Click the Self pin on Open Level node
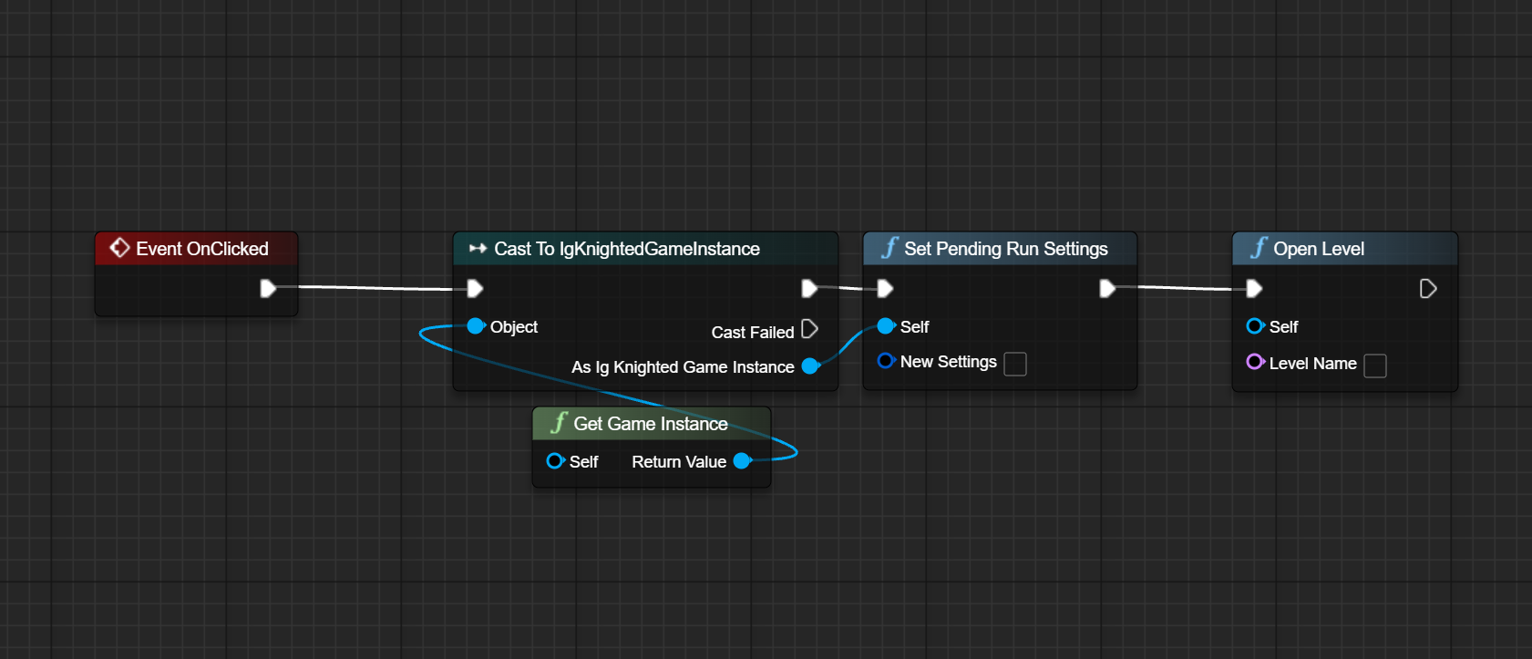The image size is (1532, 659). [1255, 326]
